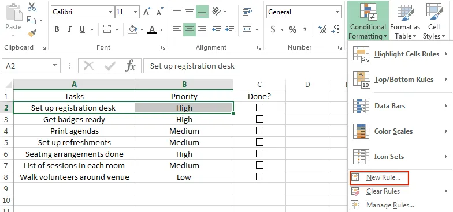Choose Manage Rules menu item
453x212 pixels.
400,205
